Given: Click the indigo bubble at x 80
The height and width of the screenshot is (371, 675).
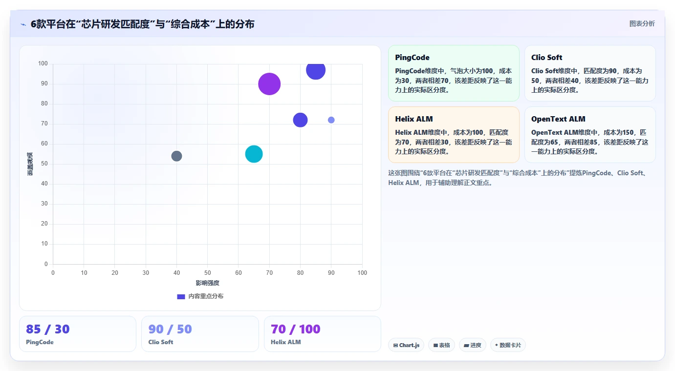Looking at the screenshot, I should (x=300, y=120).
